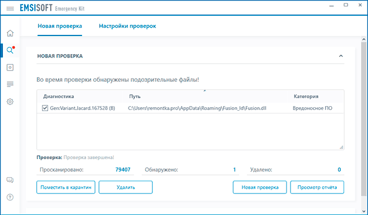Screen dimensions: 368x215
Task: Click the Обнаружено value 1
Action: tap(234, 170)
